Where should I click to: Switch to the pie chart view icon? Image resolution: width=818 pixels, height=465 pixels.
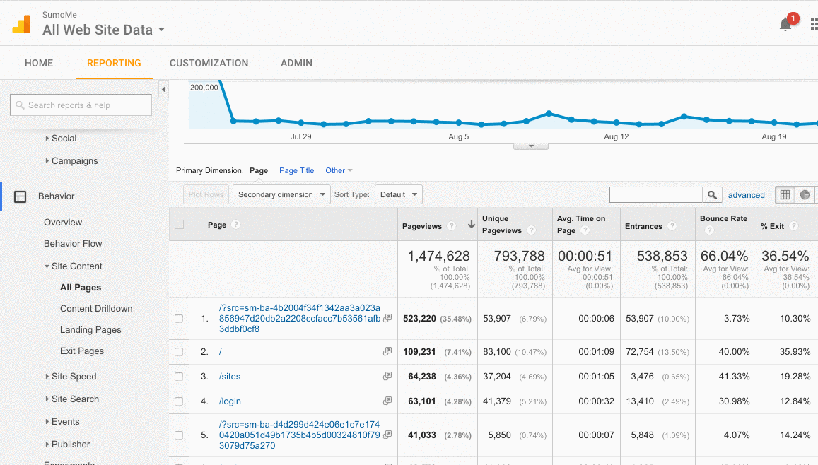click(x=805, y=195)
